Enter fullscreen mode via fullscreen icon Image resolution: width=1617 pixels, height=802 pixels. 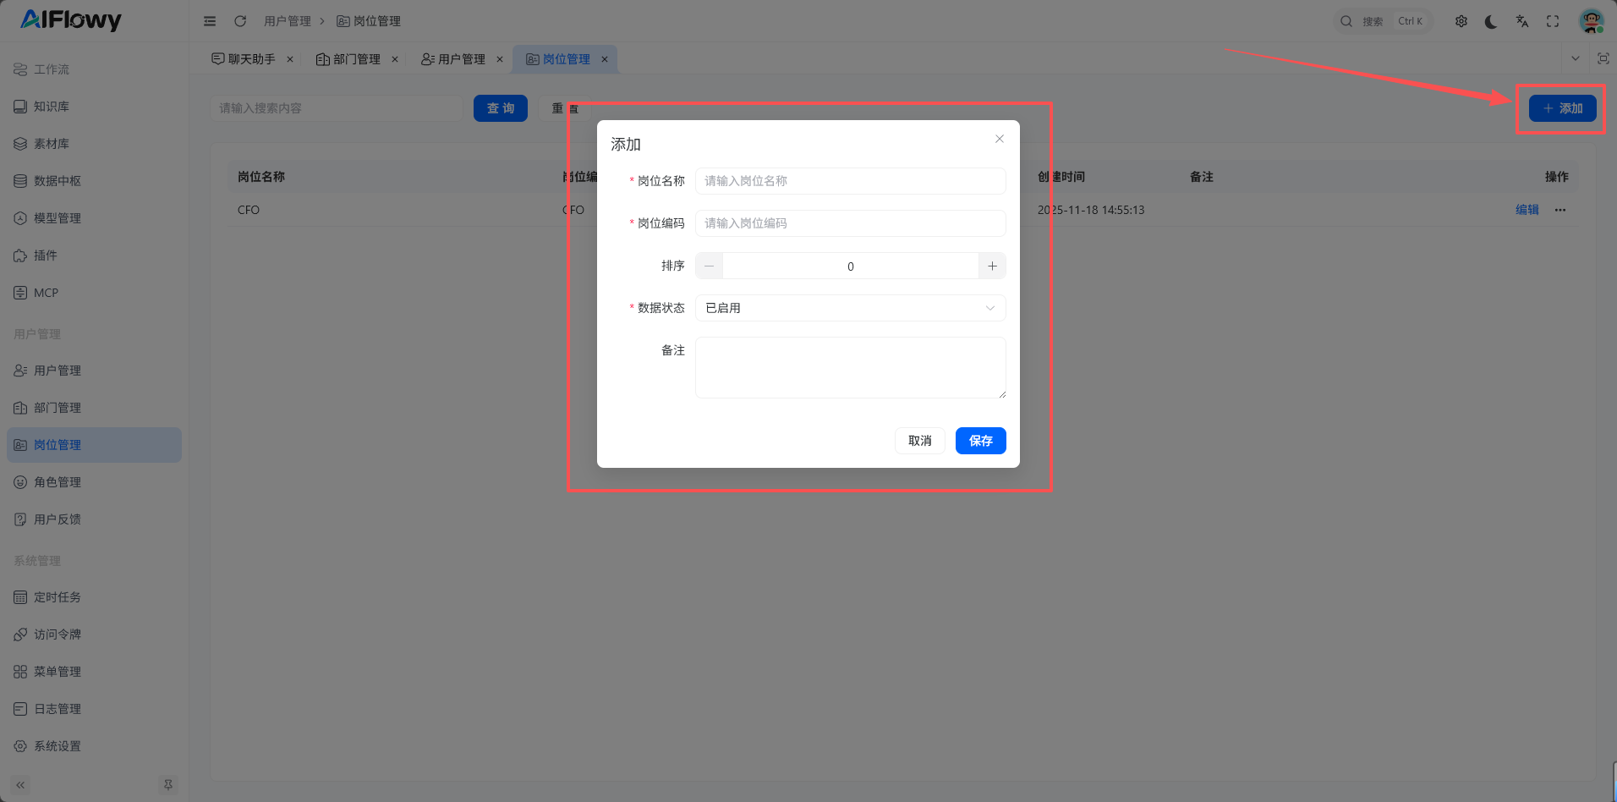click(1553, 22)
